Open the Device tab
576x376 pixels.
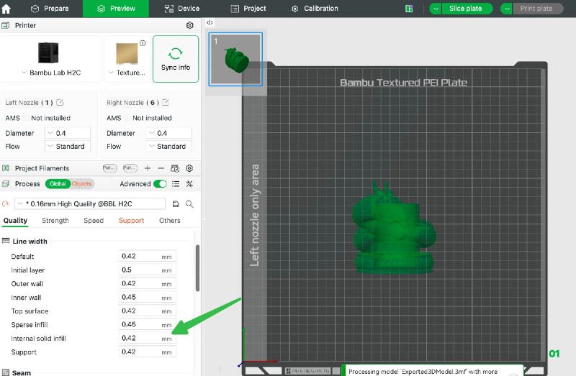point(182,9)
